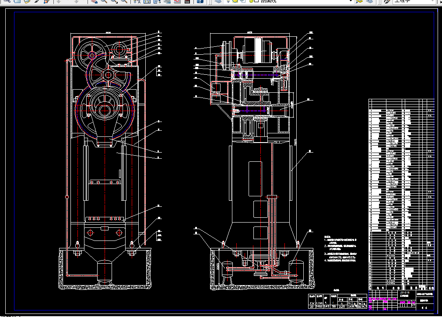Activate the Zoom Realtime magnifier

coord(104,1)
